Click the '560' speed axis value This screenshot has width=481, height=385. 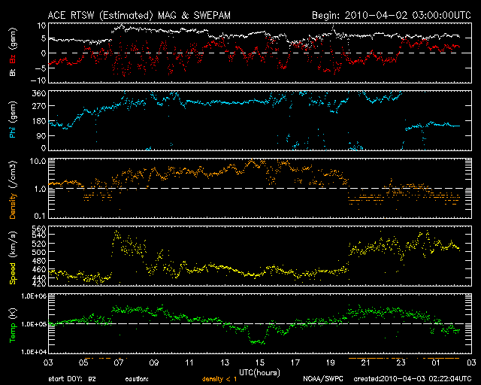pos(39,229)
